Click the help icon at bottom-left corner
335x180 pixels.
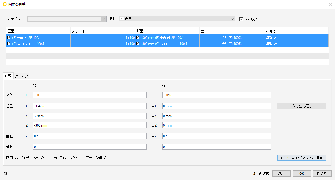pyautogui.click(x=6, y=174)
